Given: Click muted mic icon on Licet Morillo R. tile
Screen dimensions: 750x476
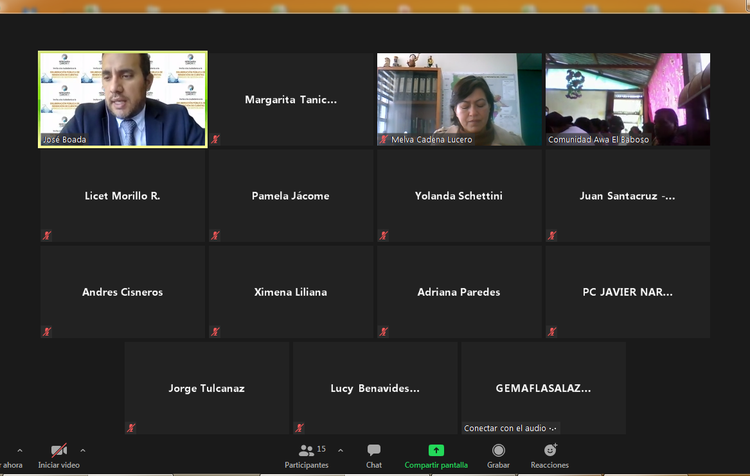Looking at the screenshot, I should point(46,235).
